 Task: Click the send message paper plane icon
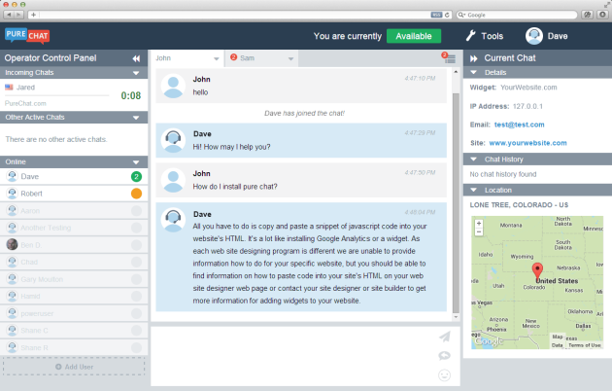click(x=445, y=337)
